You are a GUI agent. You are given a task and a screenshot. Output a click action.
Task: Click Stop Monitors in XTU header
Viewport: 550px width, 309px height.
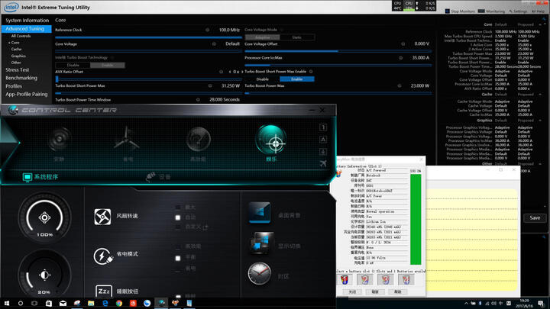click(x=460, y=11)
